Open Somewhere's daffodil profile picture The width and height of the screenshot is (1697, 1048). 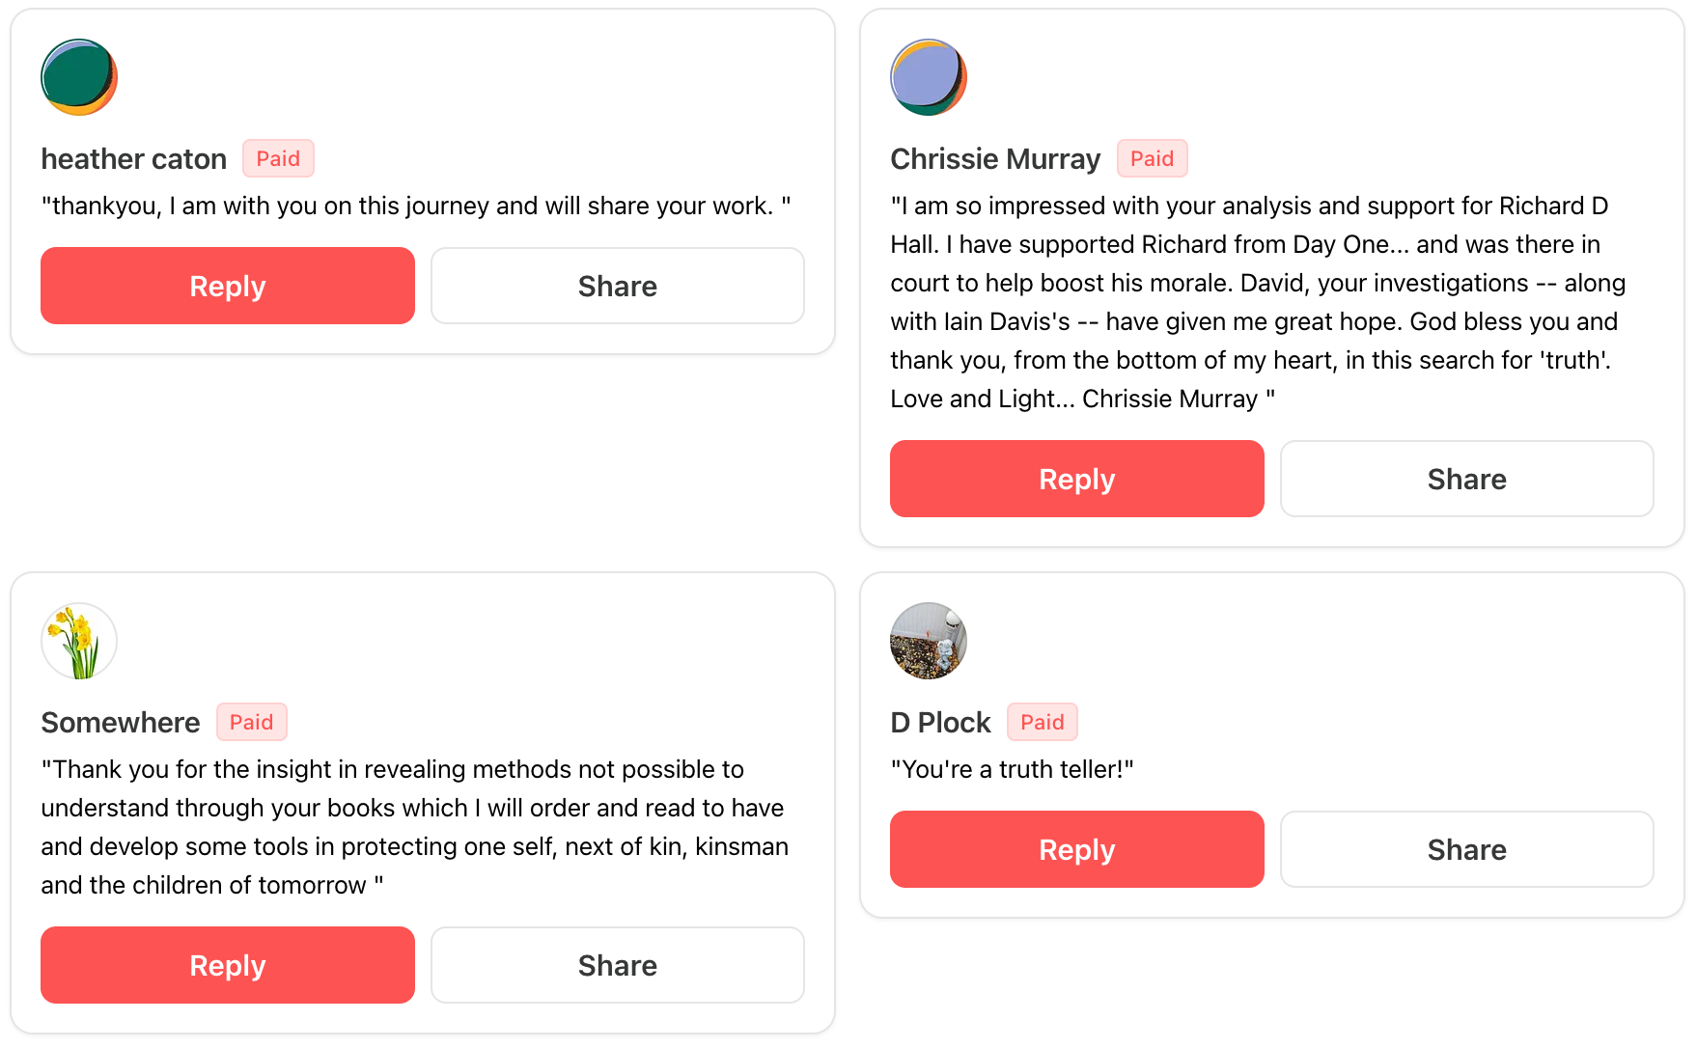(x=79, y=641)
